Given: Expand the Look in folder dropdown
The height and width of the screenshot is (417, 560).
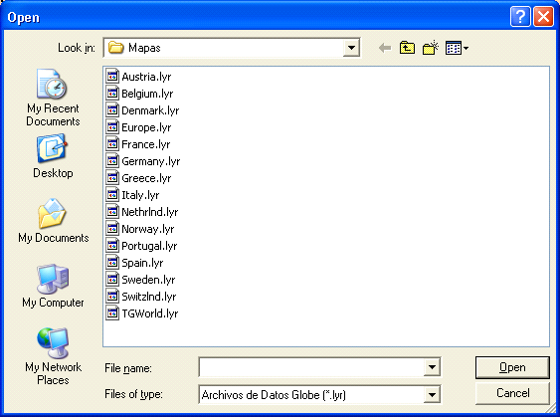Looking at the screenshot, I should click(x=351, y=48).
